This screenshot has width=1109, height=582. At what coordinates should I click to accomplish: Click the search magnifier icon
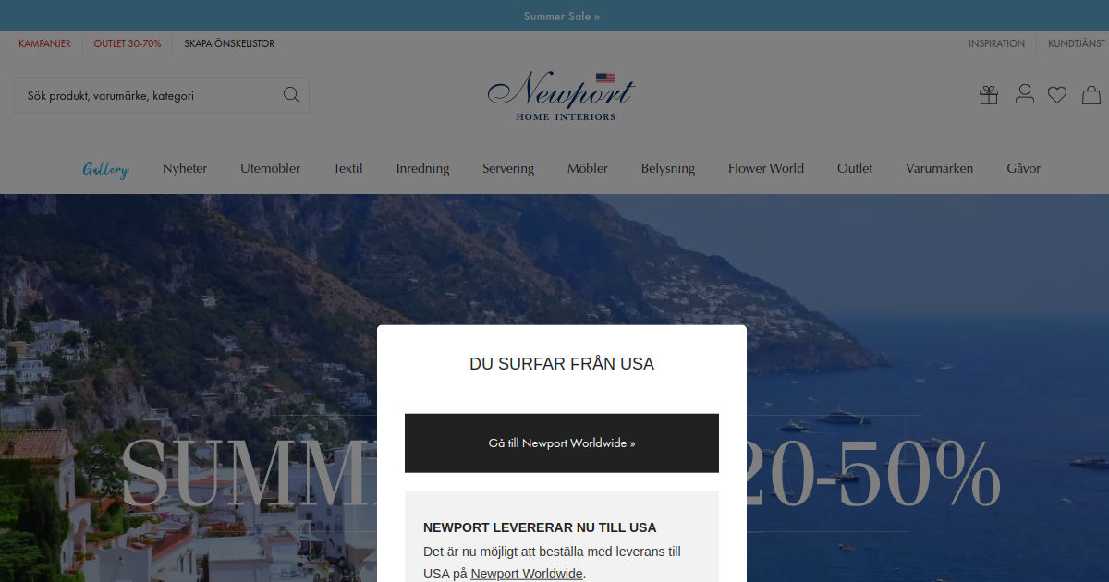coord(292,95)
